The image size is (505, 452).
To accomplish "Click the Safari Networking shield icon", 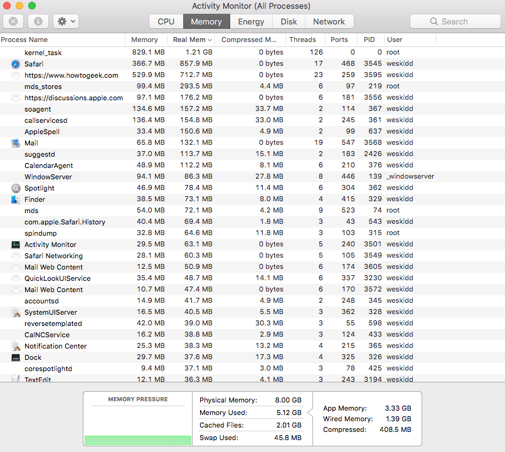I will tap(16, 256).
